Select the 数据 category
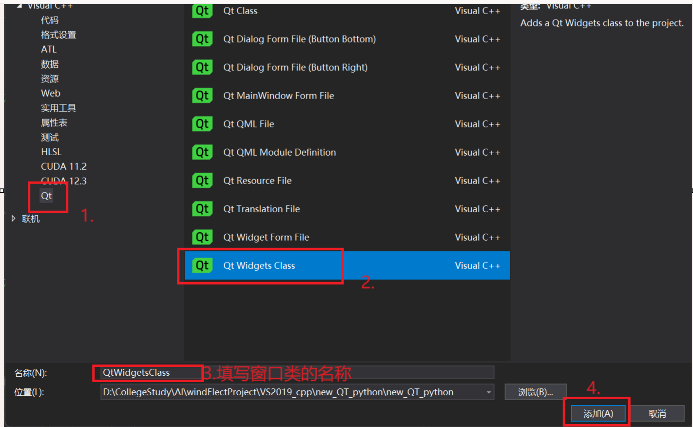Screen dimensions: 693x427 point(50,64)
